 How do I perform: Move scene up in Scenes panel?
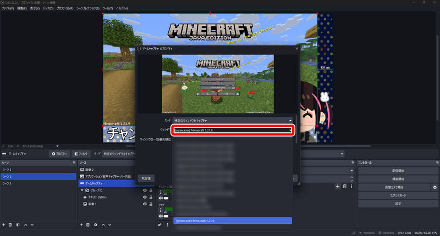(25, 225)
